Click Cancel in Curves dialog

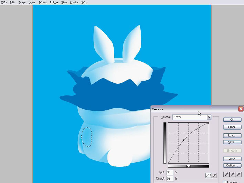click(x=232, y=127)
